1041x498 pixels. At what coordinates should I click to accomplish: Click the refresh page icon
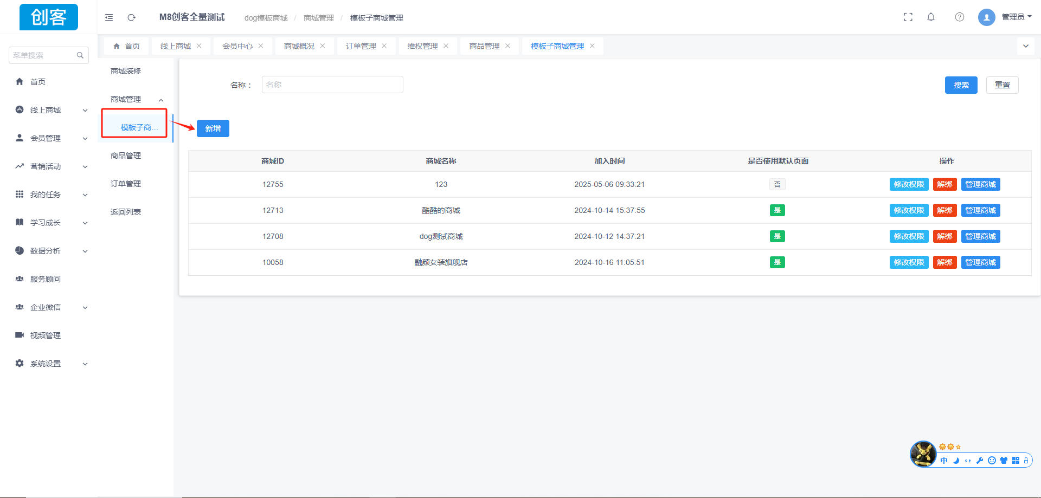(131, 17)
